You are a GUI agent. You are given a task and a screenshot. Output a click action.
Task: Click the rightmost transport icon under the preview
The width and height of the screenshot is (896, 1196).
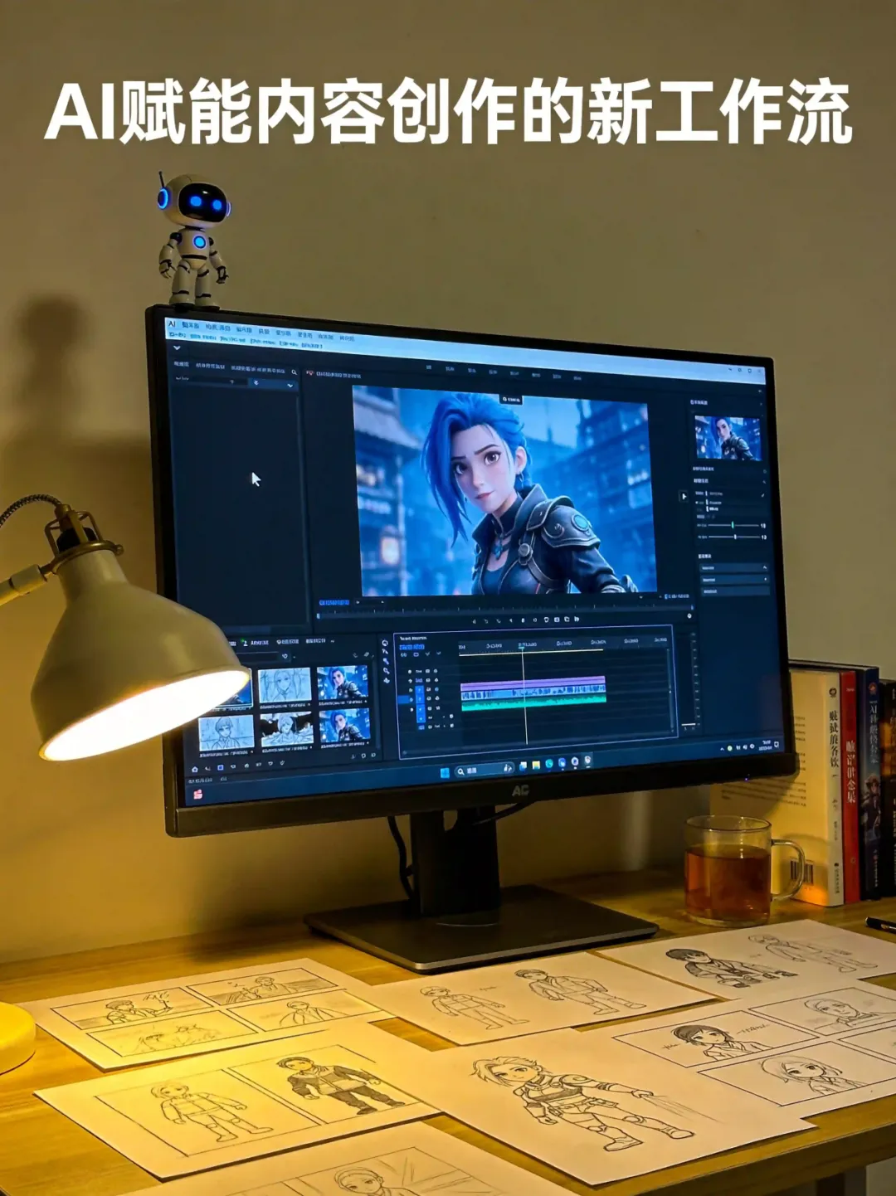tap(577, 620)
